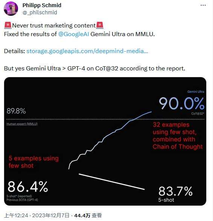213x221 pixels.
Task: Click the tweet's MMLU chart image
Action: [105, 141]
